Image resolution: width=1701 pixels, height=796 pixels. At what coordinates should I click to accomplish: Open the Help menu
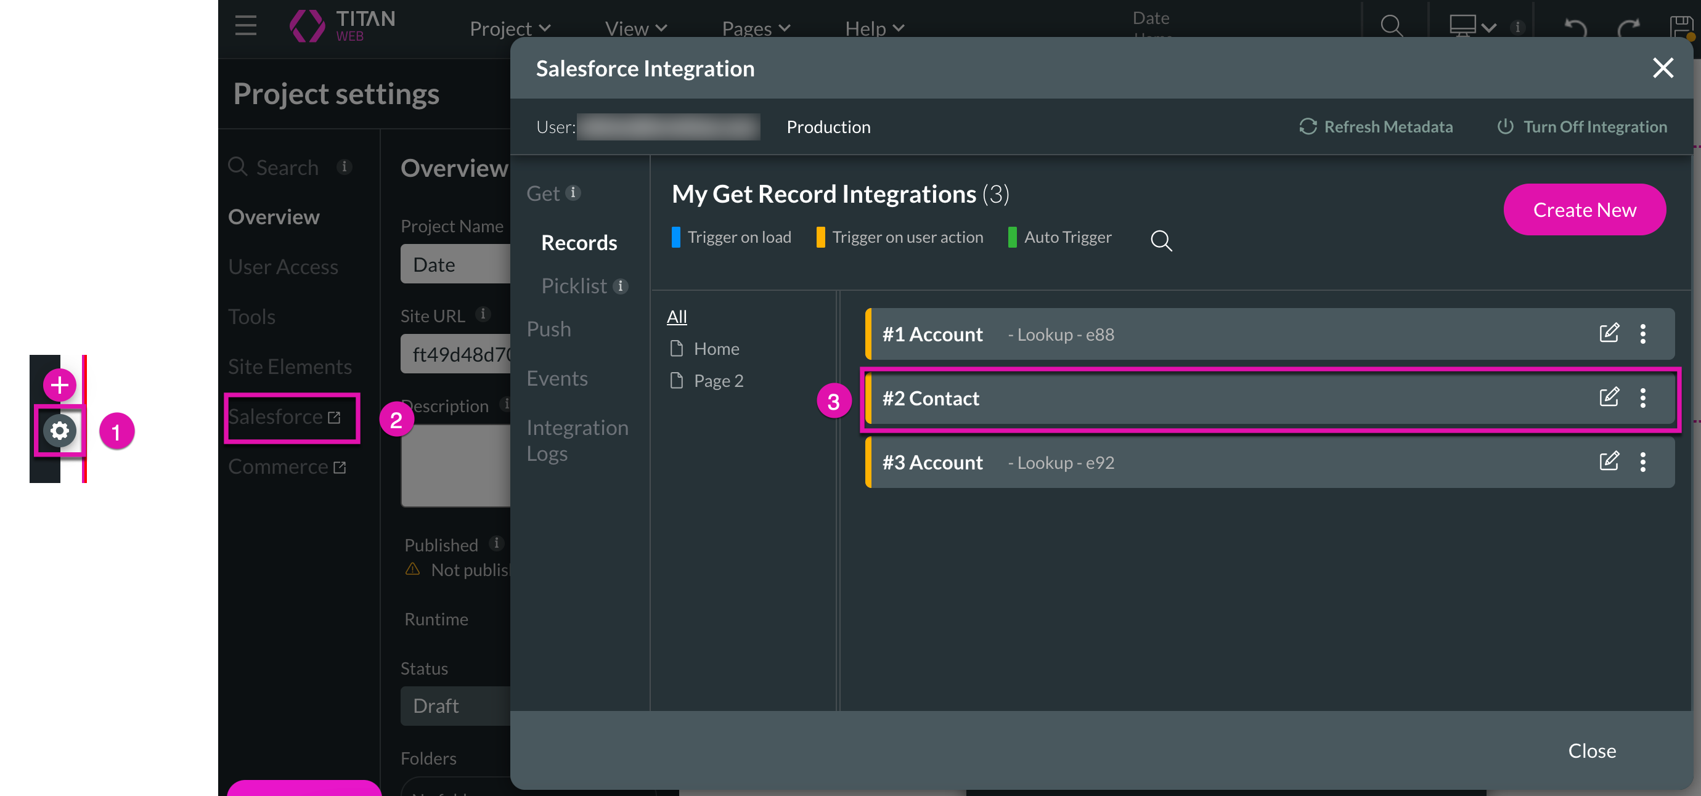(875, 28)
